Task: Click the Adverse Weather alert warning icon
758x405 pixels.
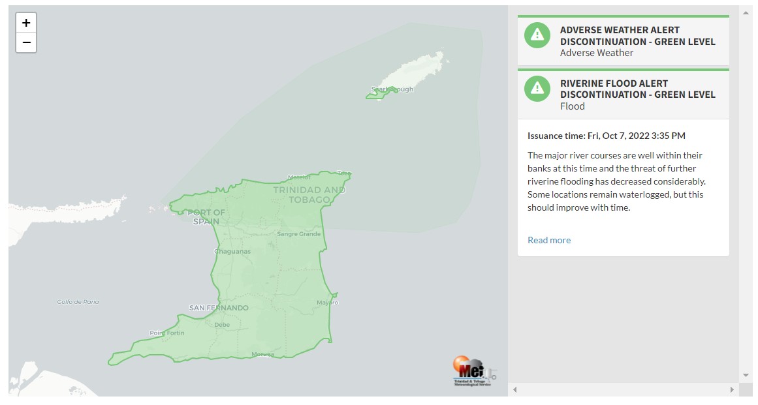Action: (x=537, y=35)
